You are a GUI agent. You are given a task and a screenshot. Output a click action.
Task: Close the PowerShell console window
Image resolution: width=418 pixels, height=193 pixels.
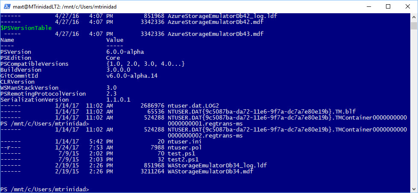[408, 7]
